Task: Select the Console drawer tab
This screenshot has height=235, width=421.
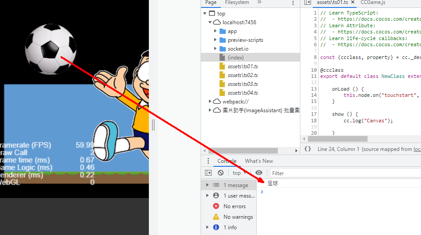Action: [227, 161]
